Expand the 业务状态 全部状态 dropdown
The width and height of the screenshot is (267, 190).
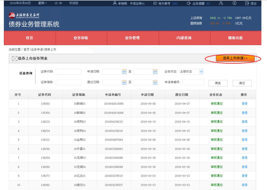(201, 72)
